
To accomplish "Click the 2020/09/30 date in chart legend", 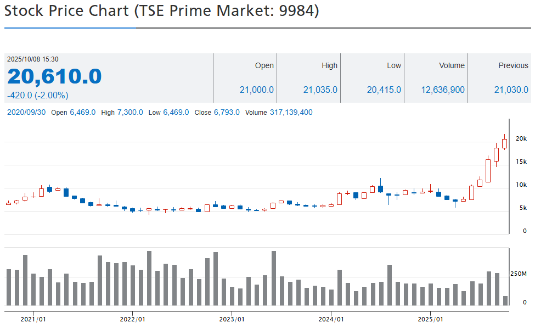I will click(26, 112).
